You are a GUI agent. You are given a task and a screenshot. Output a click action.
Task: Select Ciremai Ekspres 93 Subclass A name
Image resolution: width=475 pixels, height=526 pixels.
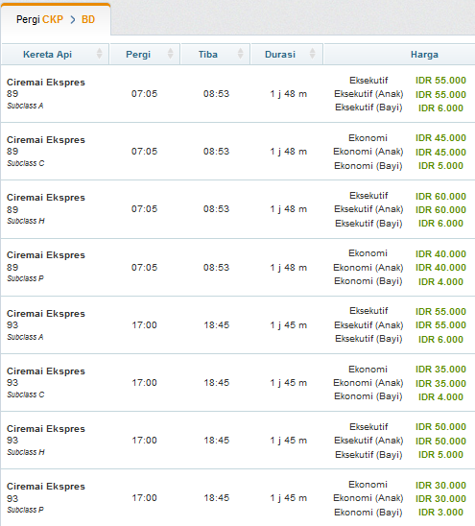click(46, 314)
